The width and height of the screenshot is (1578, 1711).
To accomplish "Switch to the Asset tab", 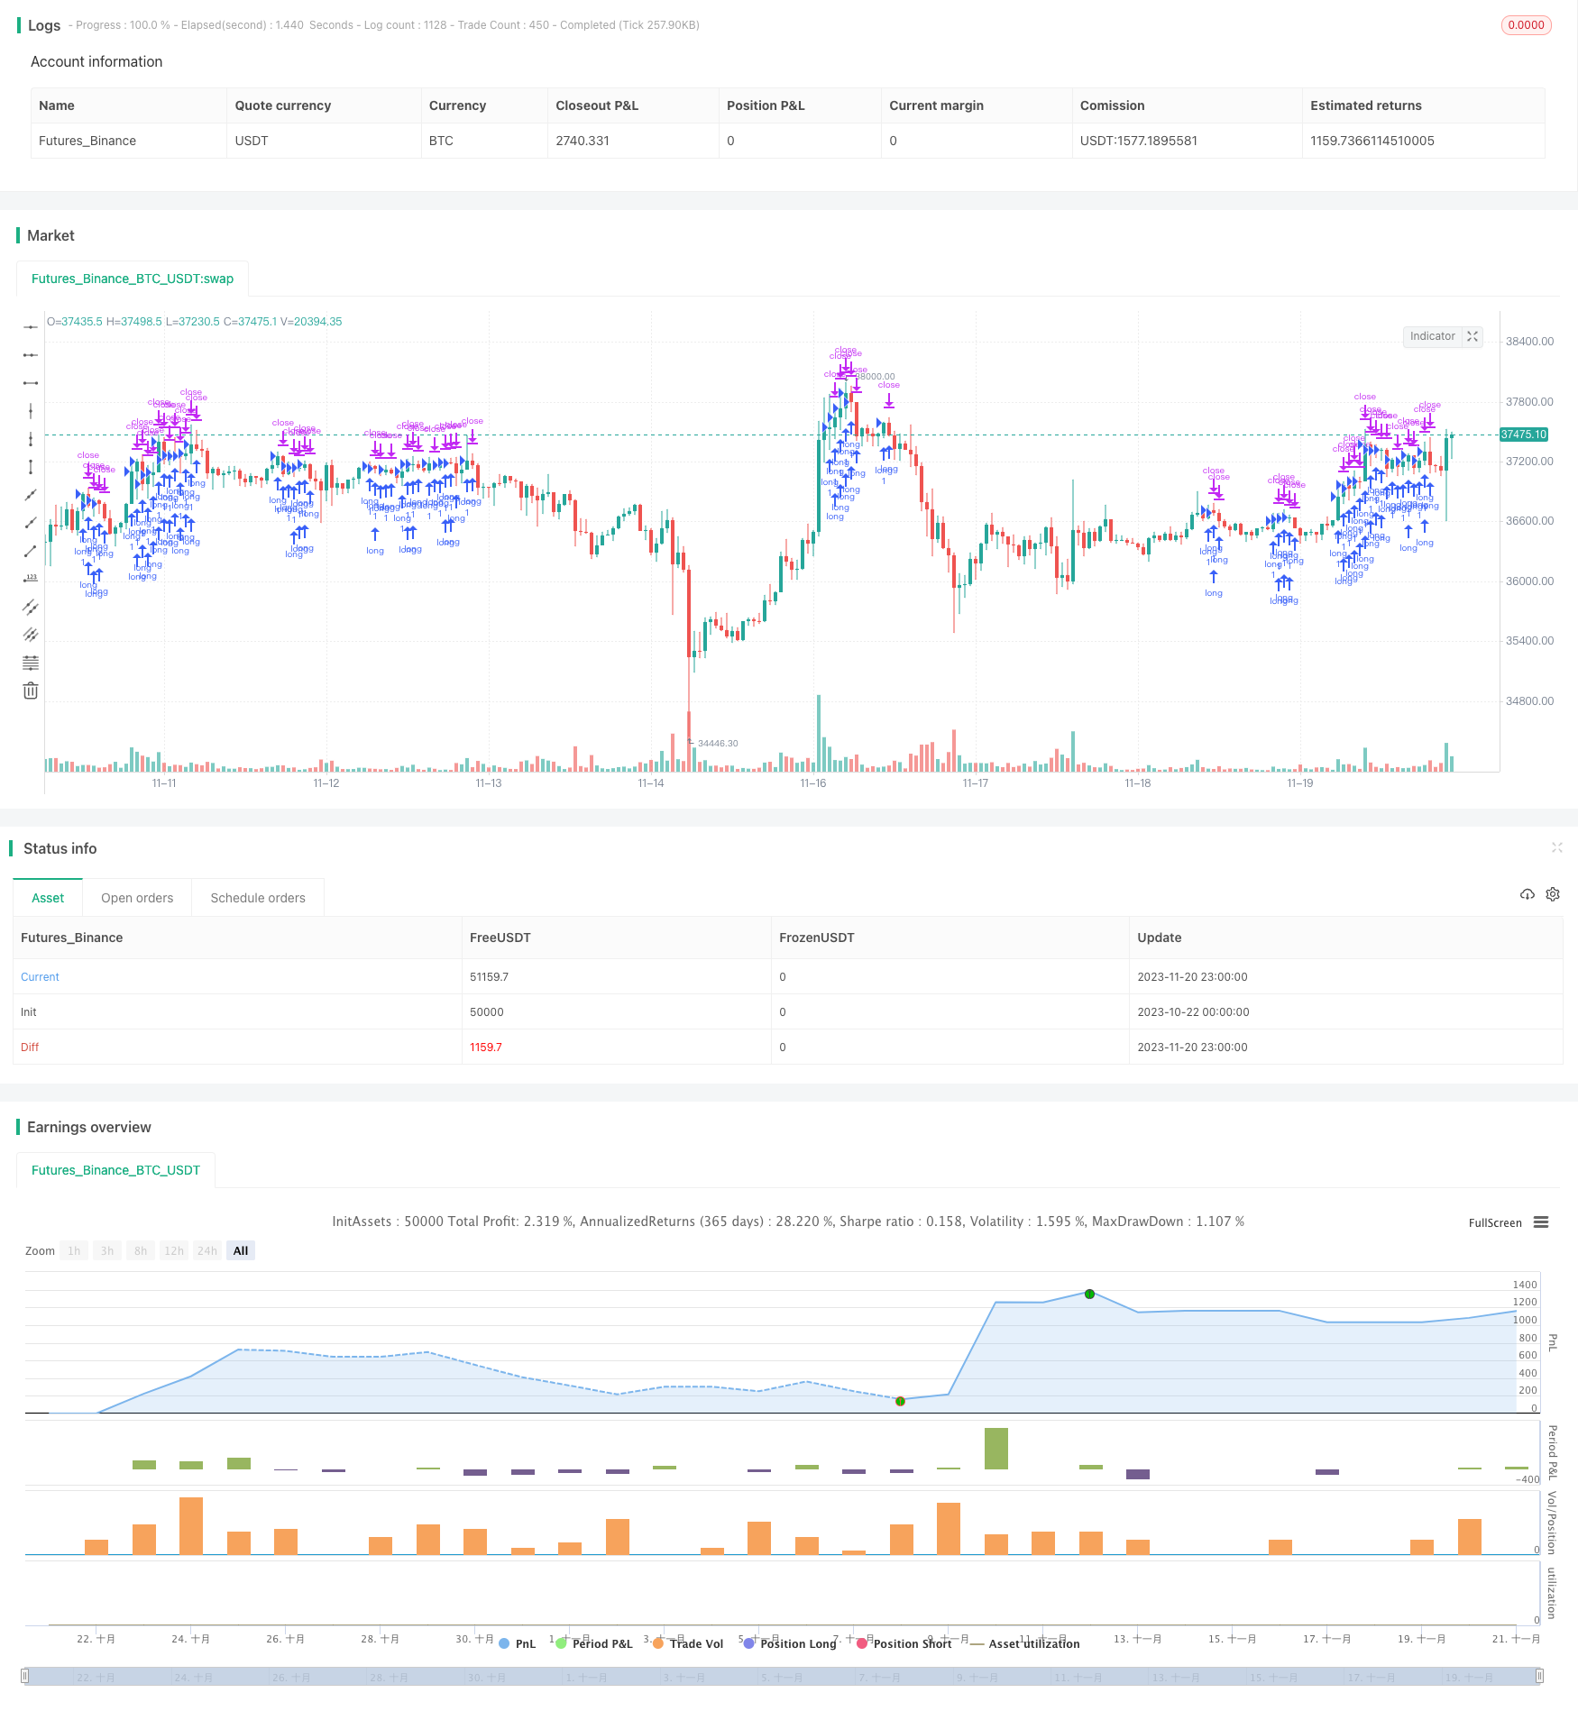I will [x=48, y=898].
